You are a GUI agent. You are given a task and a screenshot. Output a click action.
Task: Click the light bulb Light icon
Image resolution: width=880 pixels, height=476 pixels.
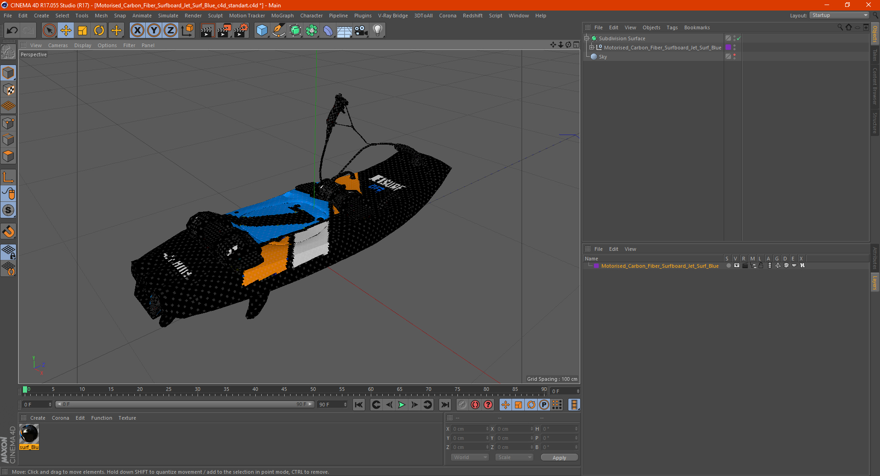(377, 31)
